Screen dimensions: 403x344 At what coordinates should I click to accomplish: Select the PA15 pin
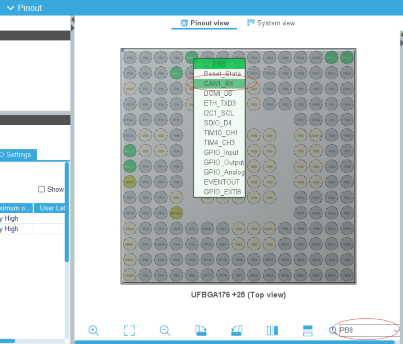[316, 58]
